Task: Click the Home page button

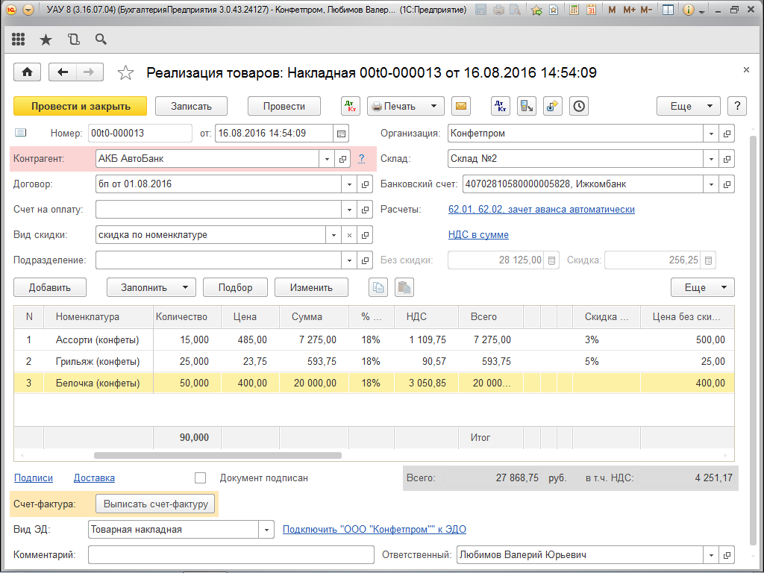Action: (x=28, y=72)
